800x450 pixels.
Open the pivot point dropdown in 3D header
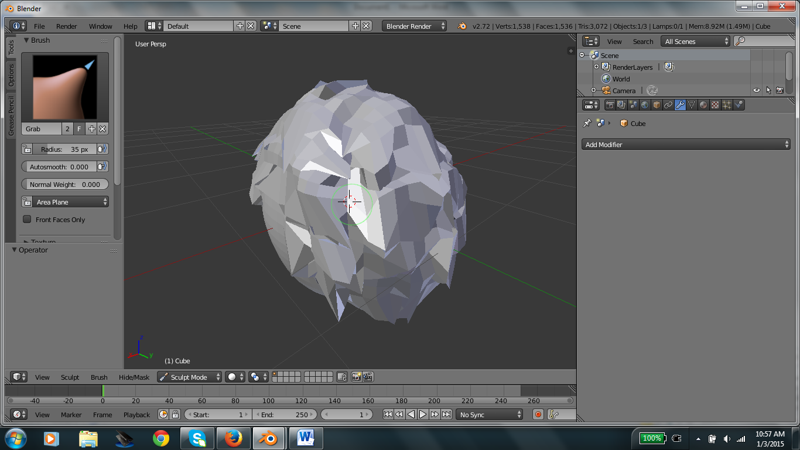pyautogui.click(x=258, y=377)
